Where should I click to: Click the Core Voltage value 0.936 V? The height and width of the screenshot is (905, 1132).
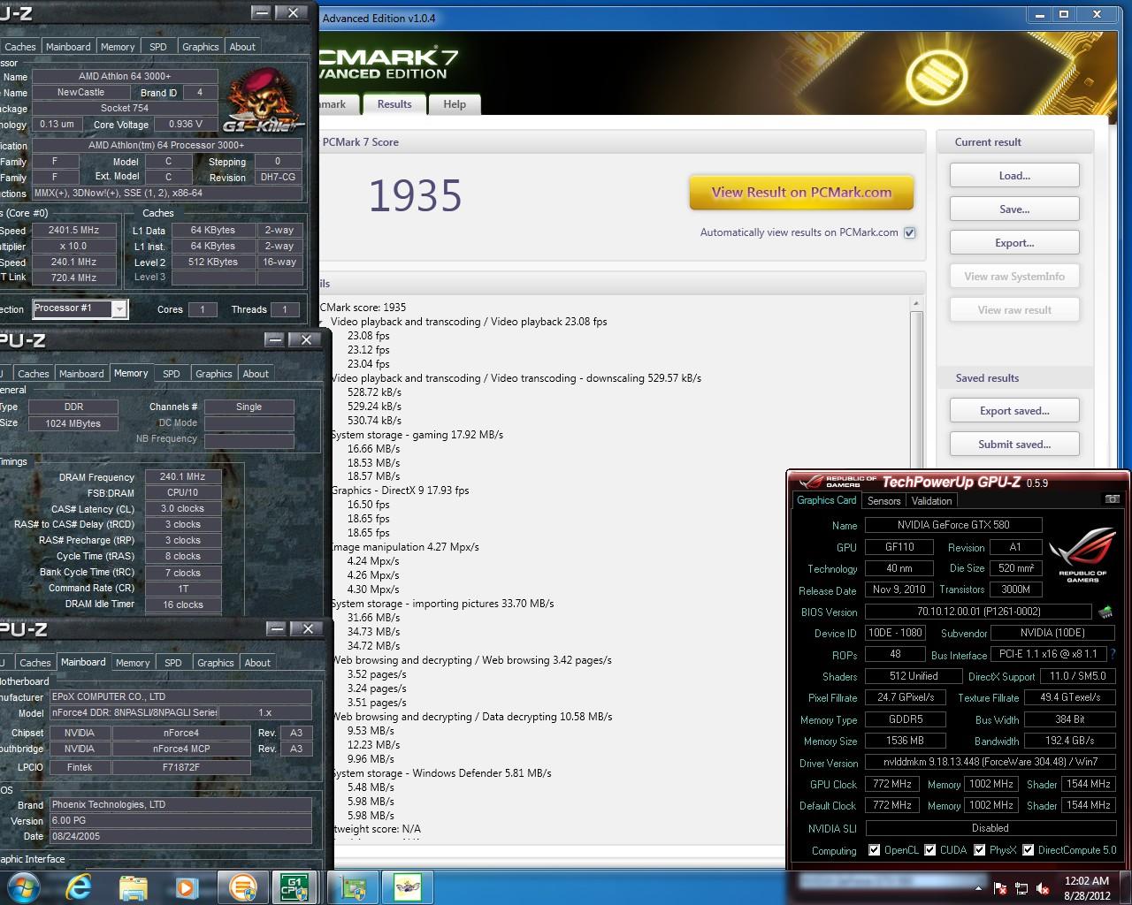[185, 125]
